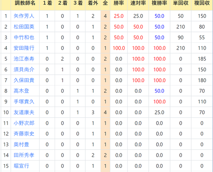Select 複勝率 50.0 for 高木登
Image resolution: width=213 pixels, height=172 pixels.
tap(159, 91)
